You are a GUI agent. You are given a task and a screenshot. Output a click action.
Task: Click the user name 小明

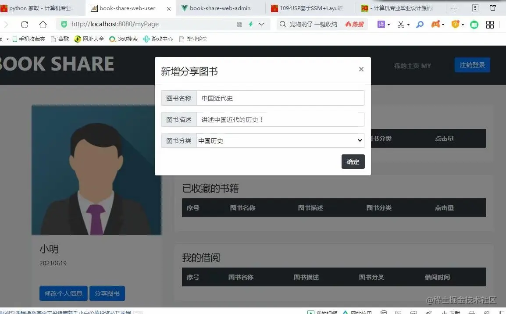49,249
